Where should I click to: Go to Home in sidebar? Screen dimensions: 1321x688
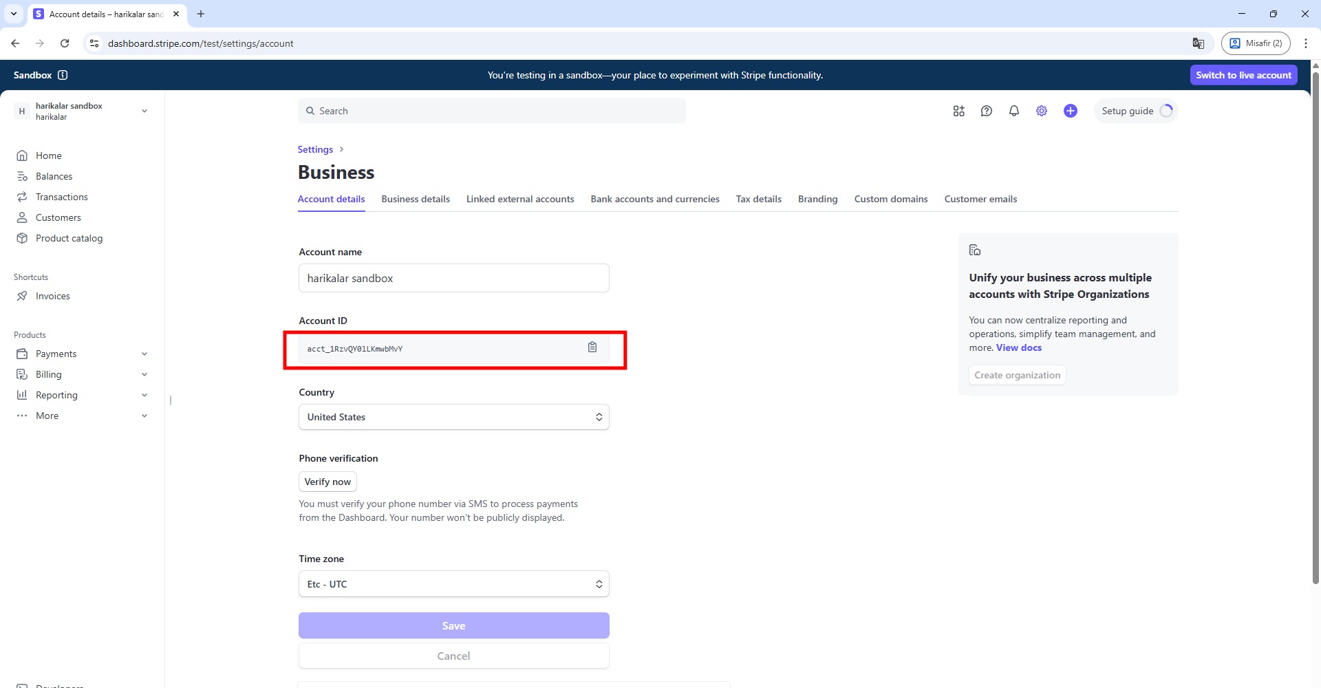point(48,155)
